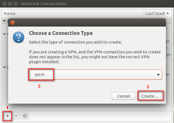
Task: Open connection settings with the gear button
Action: tap(25, 116)
